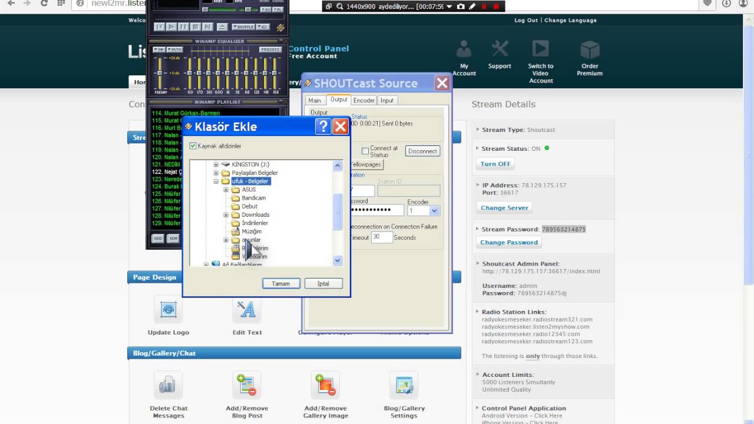Open the Edit Text icon under Page Design
Viewport: 754px width, 424px height.
(247, 309)
